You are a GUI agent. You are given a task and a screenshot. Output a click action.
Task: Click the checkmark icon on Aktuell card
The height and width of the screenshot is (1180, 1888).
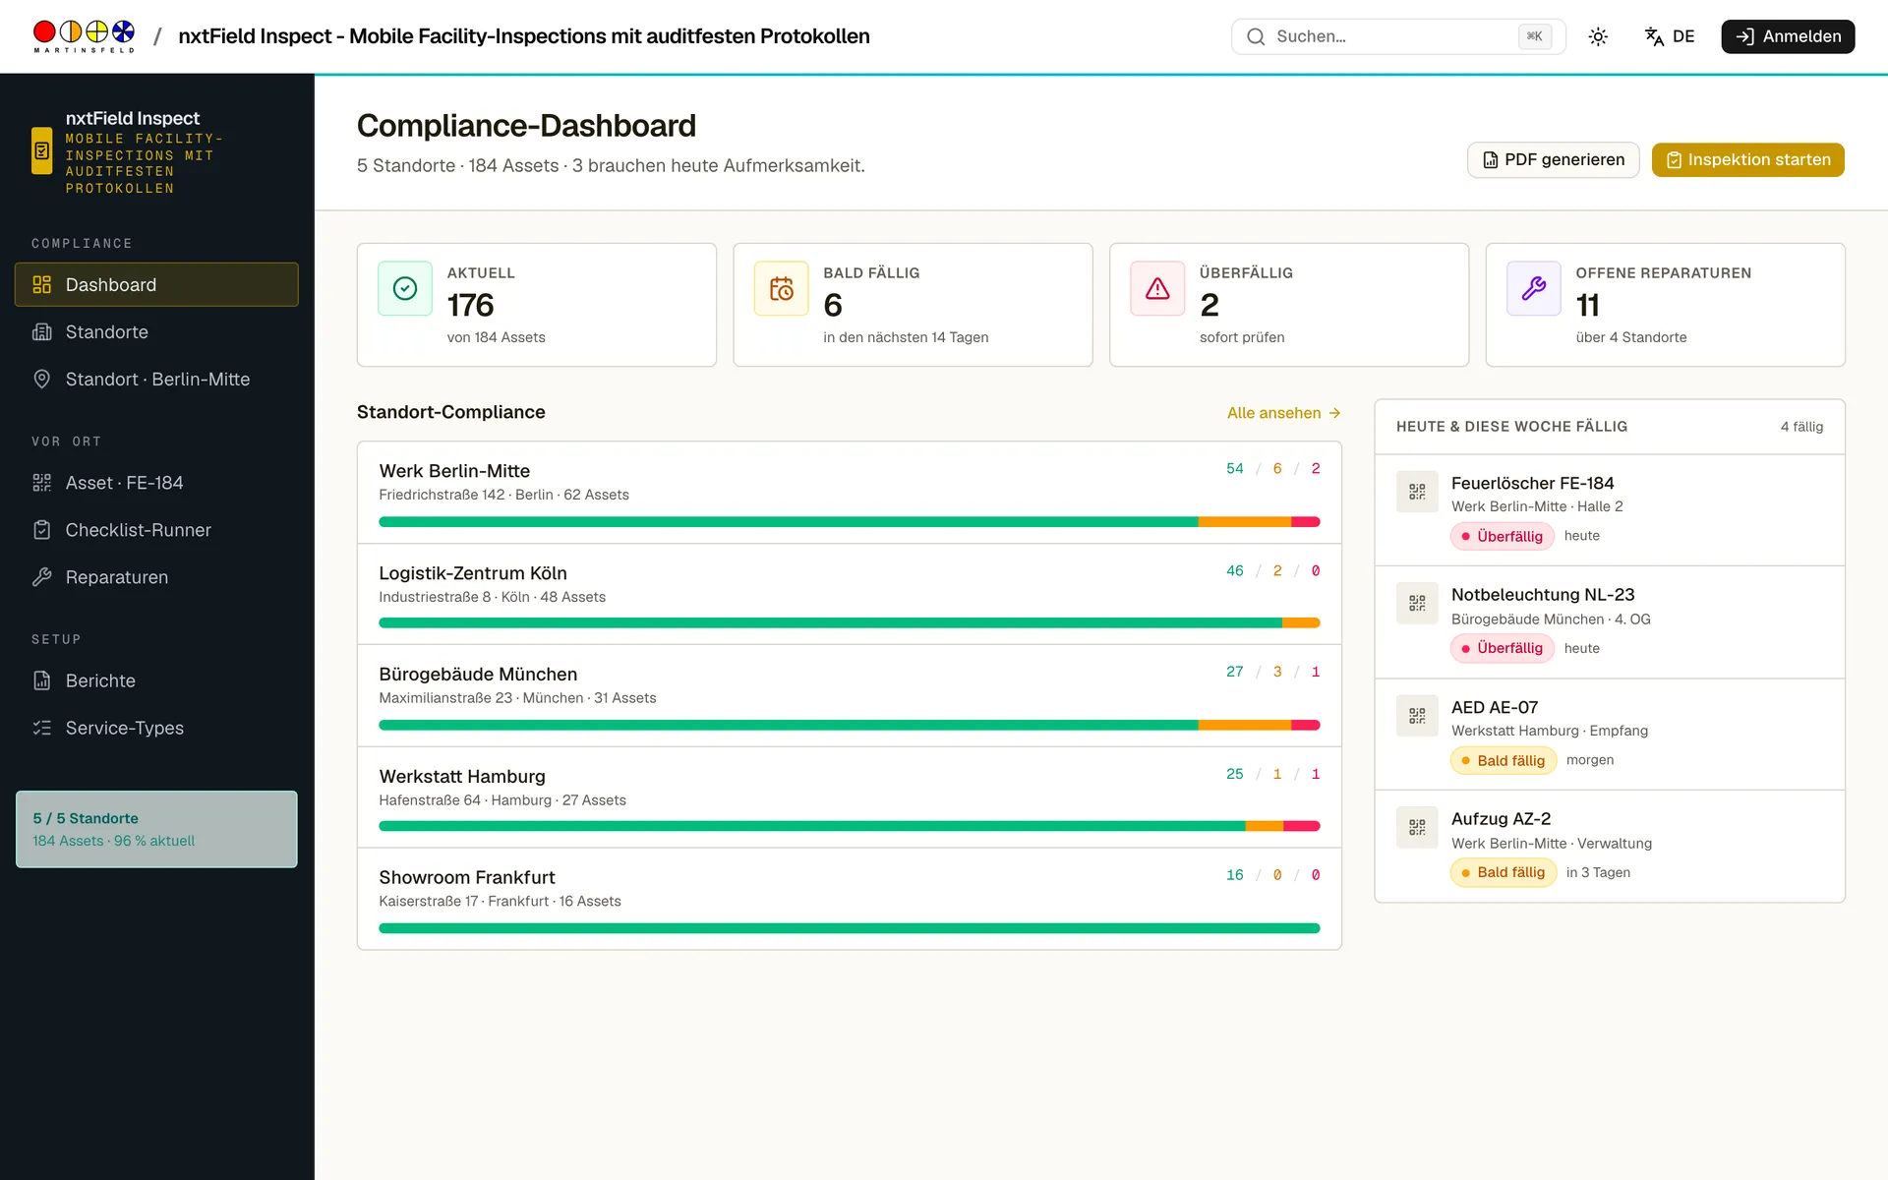pyautogui.click(x=405, y=288)
